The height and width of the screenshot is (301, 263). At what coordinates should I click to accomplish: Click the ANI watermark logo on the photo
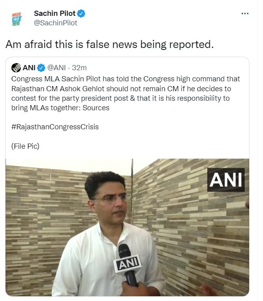tap(226, 180)
